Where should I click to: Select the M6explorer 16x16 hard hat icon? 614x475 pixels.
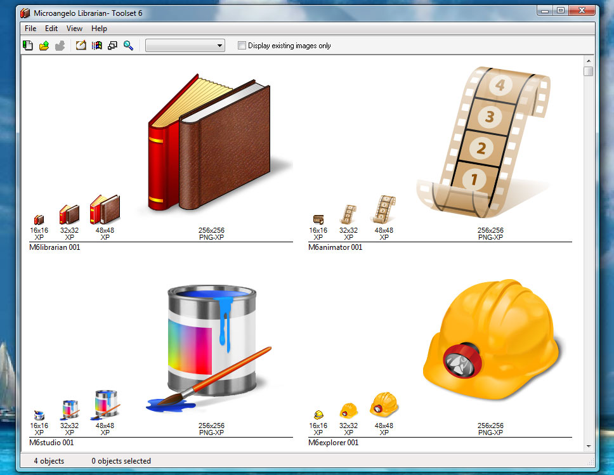(318, 415)
